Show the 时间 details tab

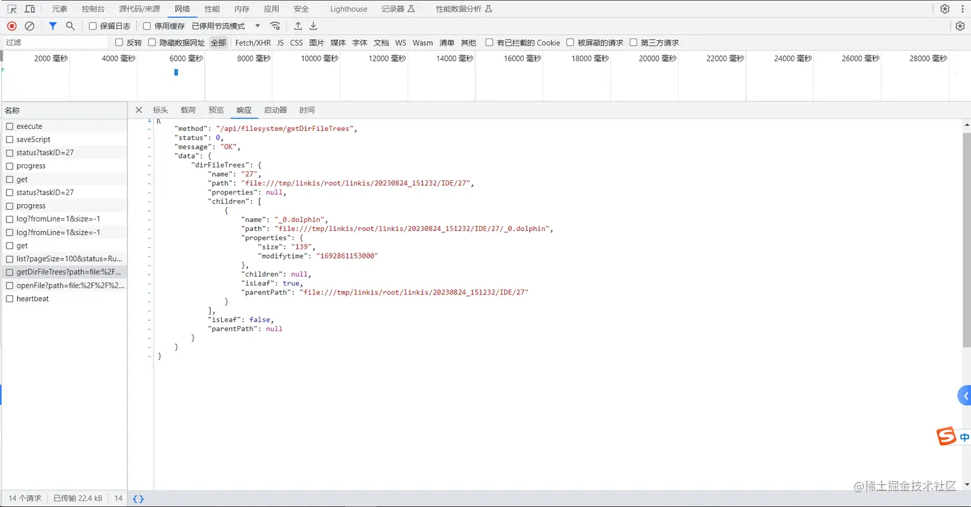tap(307, 110)
